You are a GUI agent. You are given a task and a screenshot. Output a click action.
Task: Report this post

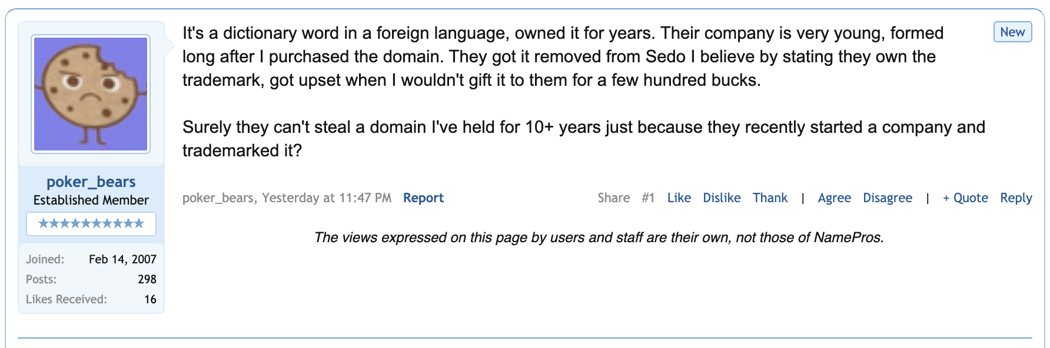[423, 198]
